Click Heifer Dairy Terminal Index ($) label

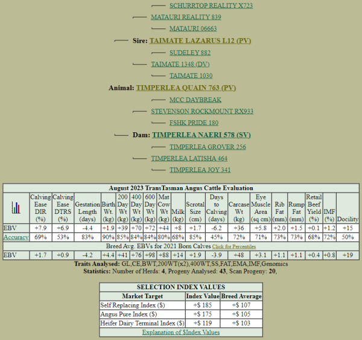(x=142, y=323)
